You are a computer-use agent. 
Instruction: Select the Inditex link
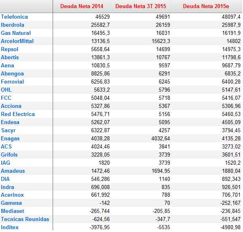coord(10,228)
